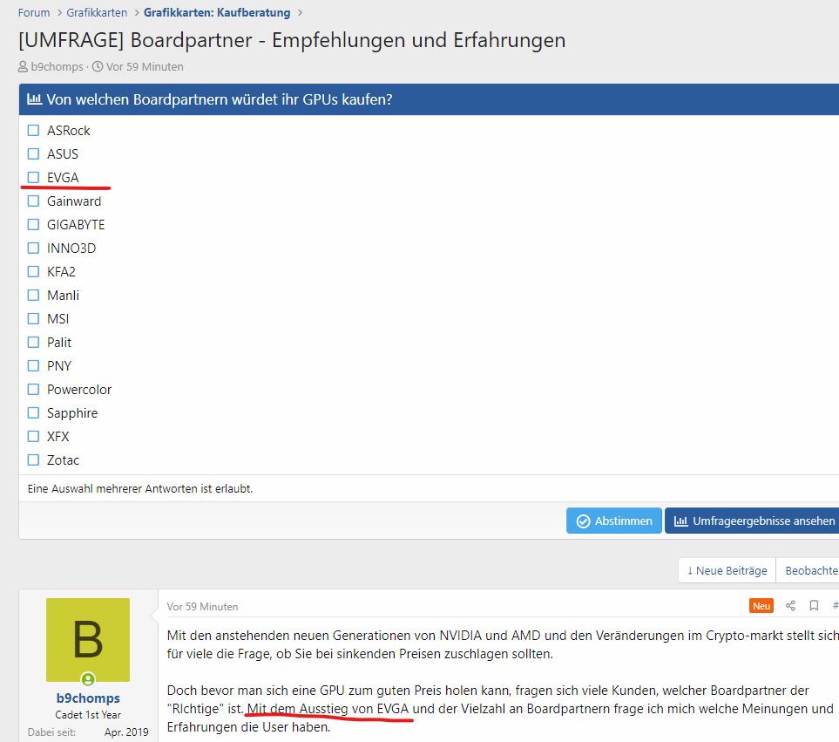This screenshot has height=742, width=839.
Task: Click 'Cadet 1st Year' user title
Action: [x=88, y=715]
